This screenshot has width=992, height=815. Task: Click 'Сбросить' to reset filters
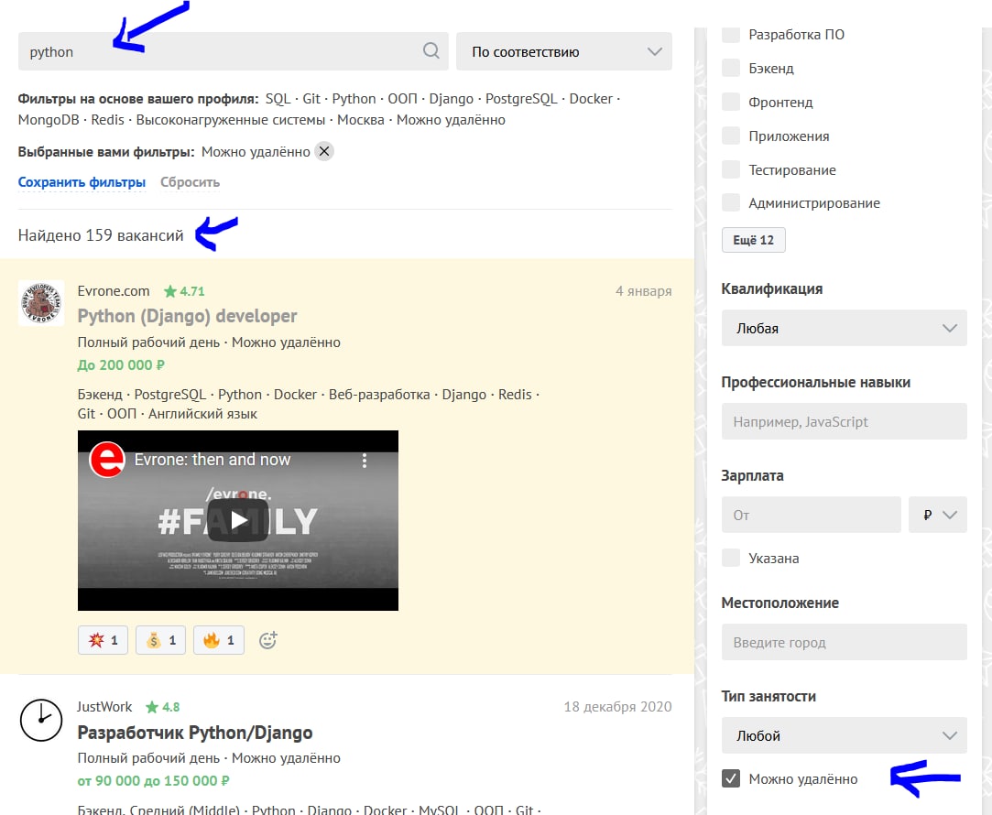(x=190, y=182)
